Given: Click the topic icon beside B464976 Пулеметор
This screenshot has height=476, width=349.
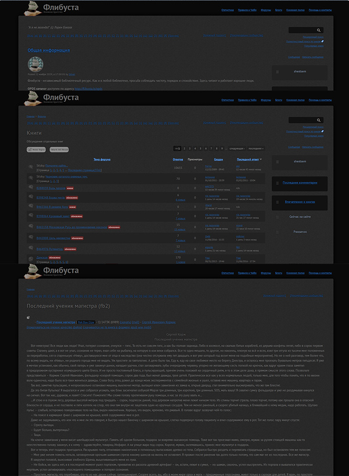Looking at the screenshot, I should click(x=31, y=248).
